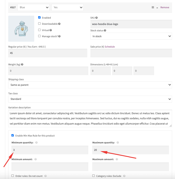175x179 pixels.
Task: Show help tip beside SKU label
Action: pos(97,18)
